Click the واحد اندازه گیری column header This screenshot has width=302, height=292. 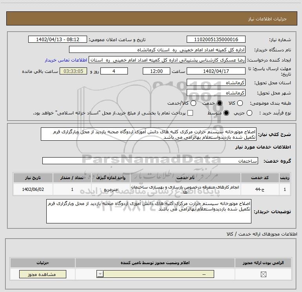111,178
